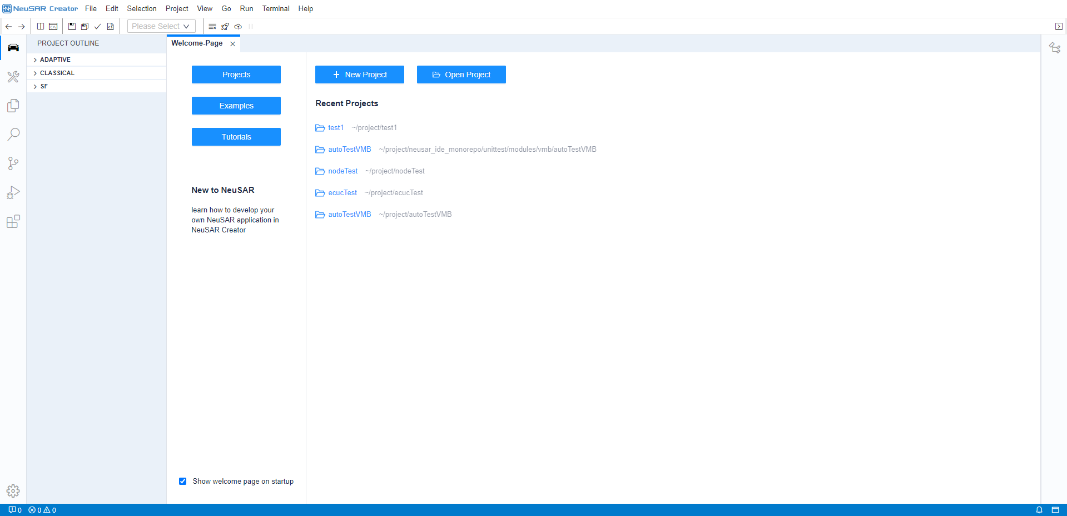The image size is (1067, 516).
Task: Open the notifications bell in status bar
Action: (1039, 510)
